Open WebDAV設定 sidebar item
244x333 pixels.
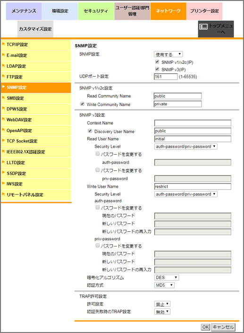pyautogui.click(x=36, y=120)
